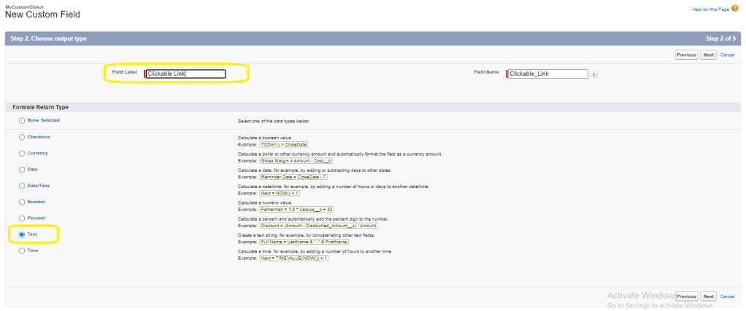Select the Percent radio button

(22, 218)
